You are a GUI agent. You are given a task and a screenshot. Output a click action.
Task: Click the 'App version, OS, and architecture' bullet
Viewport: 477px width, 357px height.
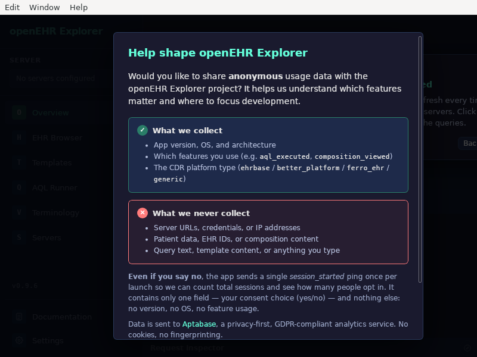(x=215, y=145)
